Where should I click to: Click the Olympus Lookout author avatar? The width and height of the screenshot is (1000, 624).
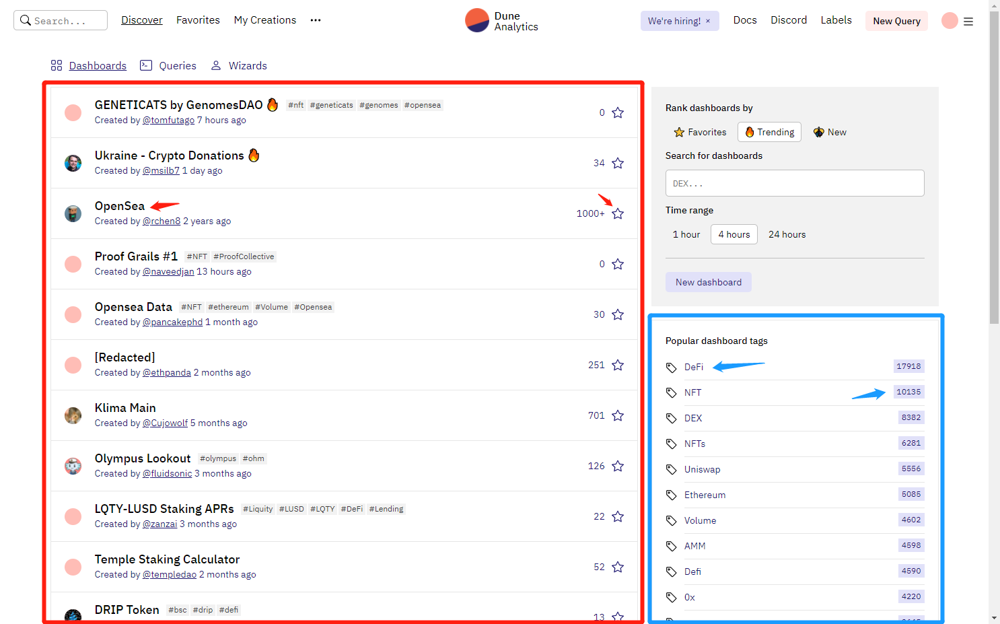(x=73, y=466)
